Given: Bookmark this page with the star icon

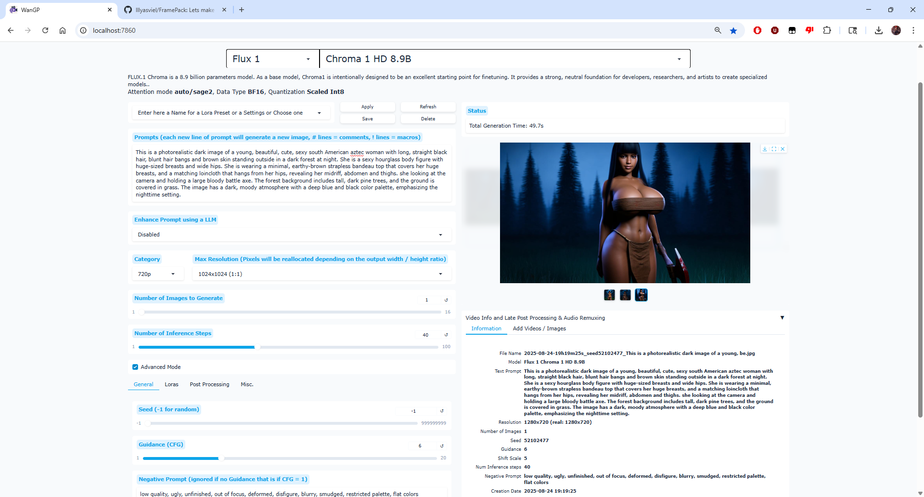Looking at the screenshot, I should coord(733,30).
